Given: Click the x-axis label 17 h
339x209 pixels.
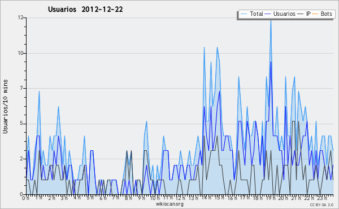Looking at the screenshot, I should (x=245, y=198).
